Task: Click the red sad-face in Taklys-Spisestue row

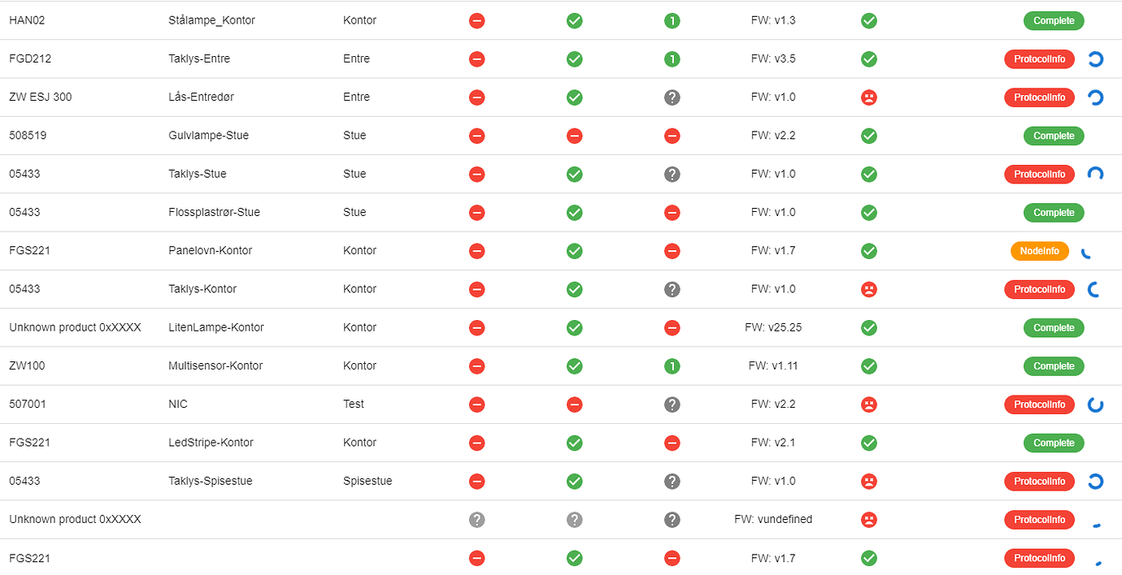Action: [869, 482]
